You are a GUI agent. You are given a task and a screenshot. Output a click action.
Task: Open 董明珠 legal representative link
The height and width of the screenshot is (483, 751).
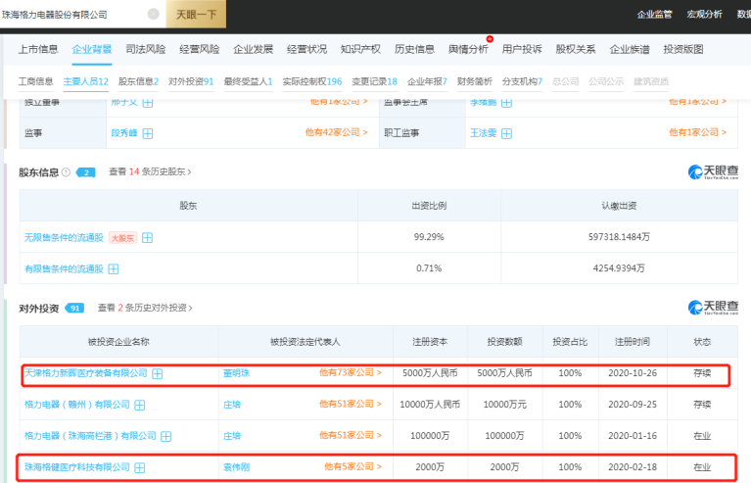(236, 373)
